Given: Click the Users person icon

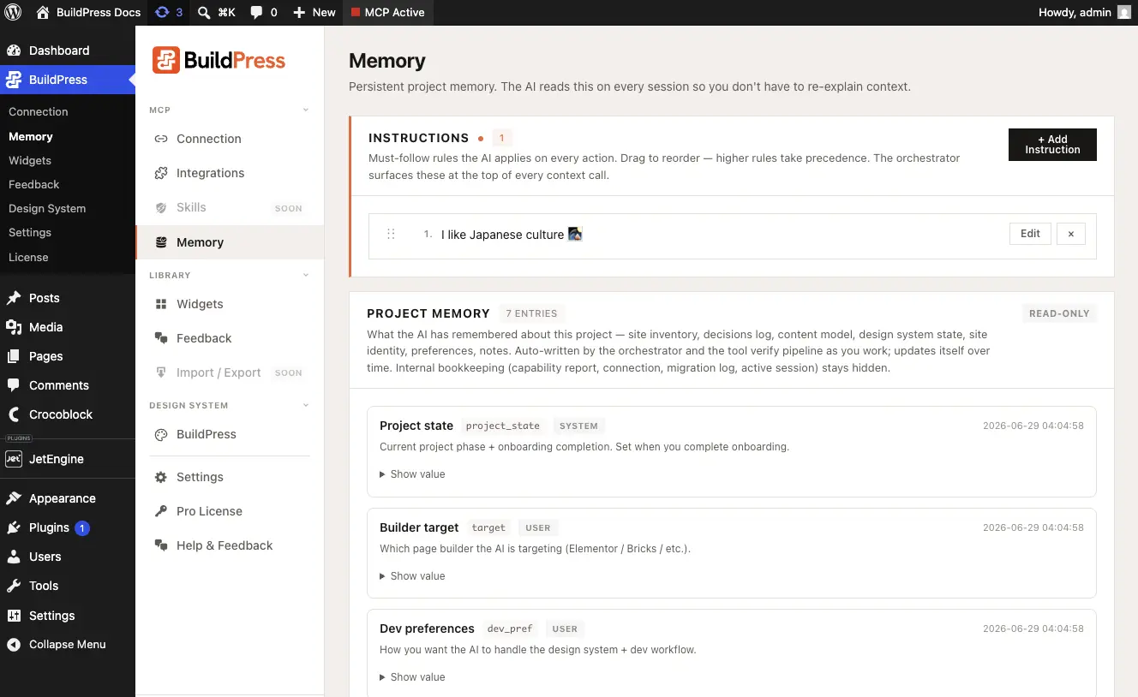Looking at the screenshot, I should (x=14, y=557).
